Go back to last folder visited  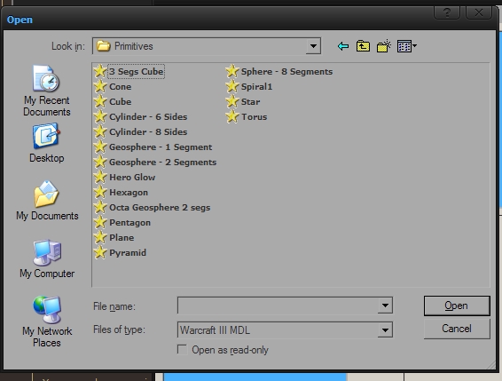[x=343, y=46]
